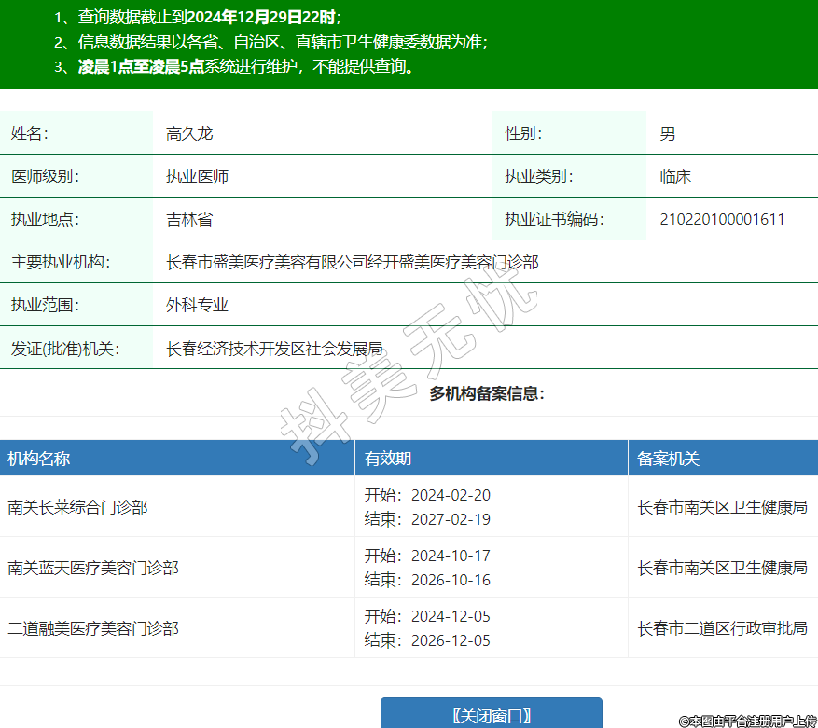This screenshot has height=728, width=818.
Task: Click the 多机构备案信息 heading
Action: [x=487, y=393]
